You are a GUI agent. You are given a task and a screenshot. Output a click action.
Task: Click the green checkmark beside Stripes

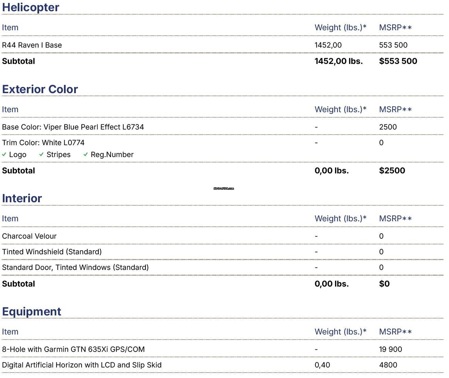coord(41,155)
